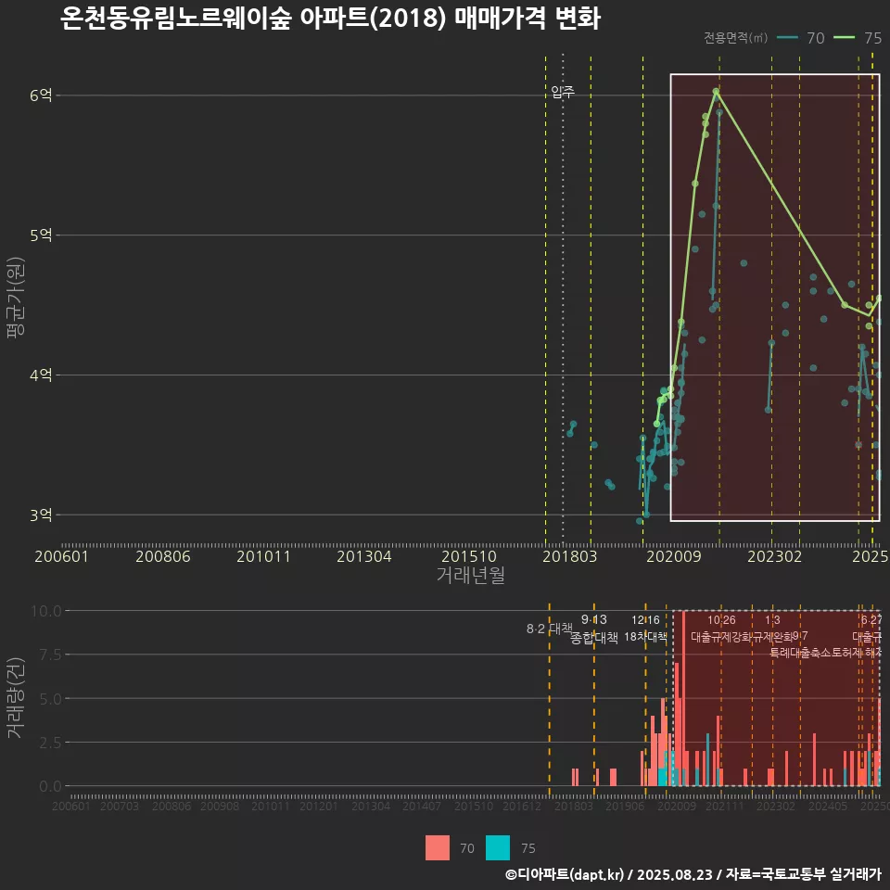Image resolution: width=890 pixels, height=890 pixels.
Task: Click 201304 tick label on price chart
Action: [363, 556]
